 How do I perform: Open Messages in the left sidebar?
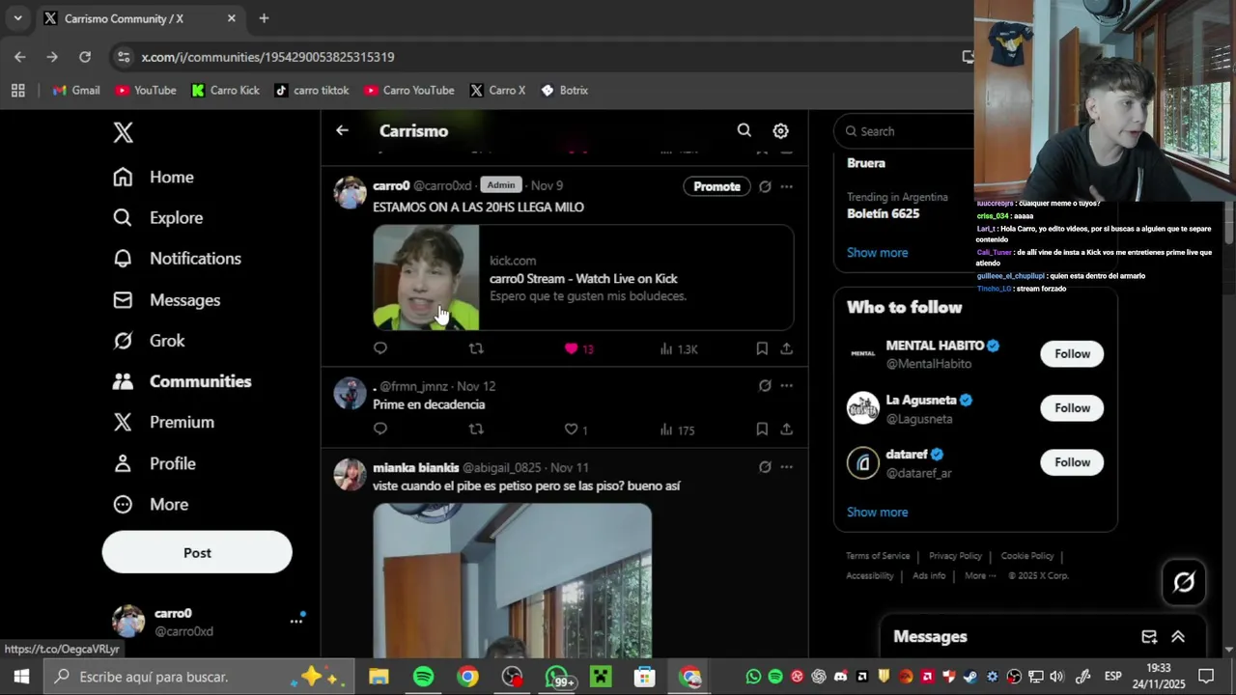166,300
